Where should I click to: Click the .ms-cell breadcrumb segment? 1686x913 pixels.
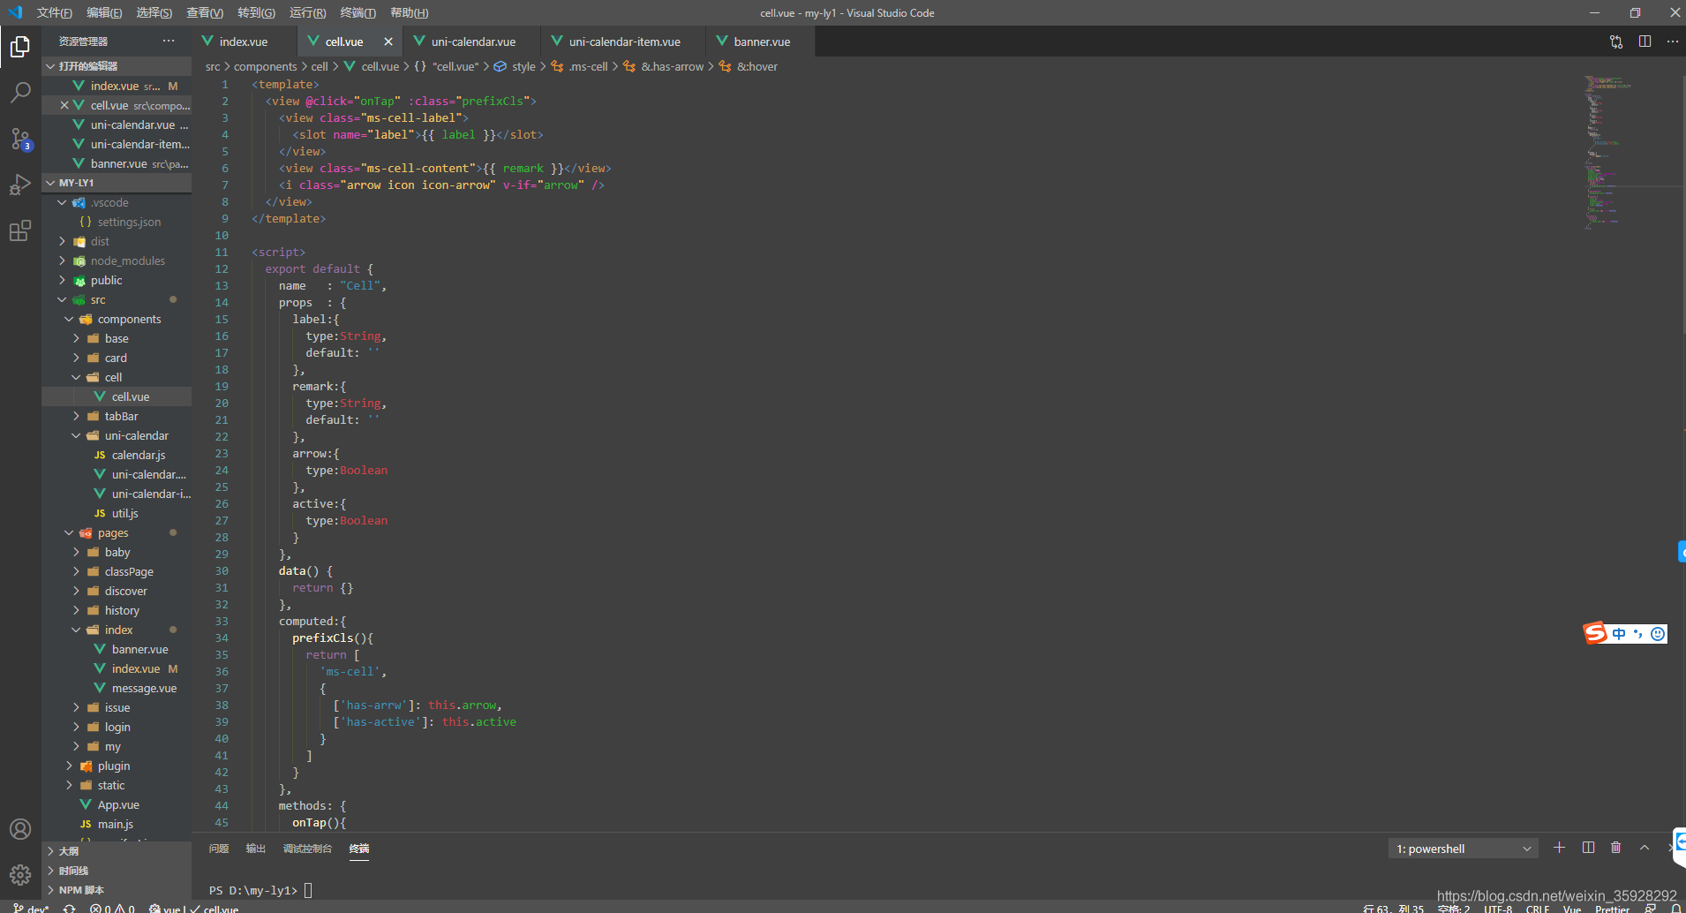point(589,66)
